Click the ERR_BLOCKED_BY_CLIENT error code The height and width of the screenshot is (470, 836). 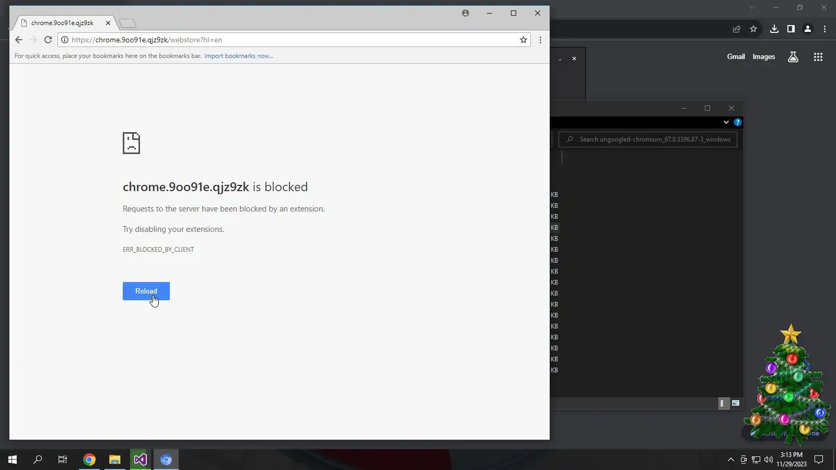click(x=158, y=250)
